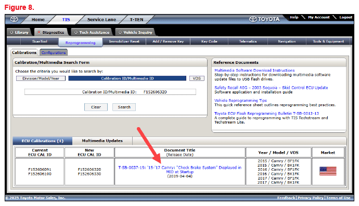The width and height of the screenshot is (359, 206).
Task: Open the Feedback footer link
Action: click(286, 198)
